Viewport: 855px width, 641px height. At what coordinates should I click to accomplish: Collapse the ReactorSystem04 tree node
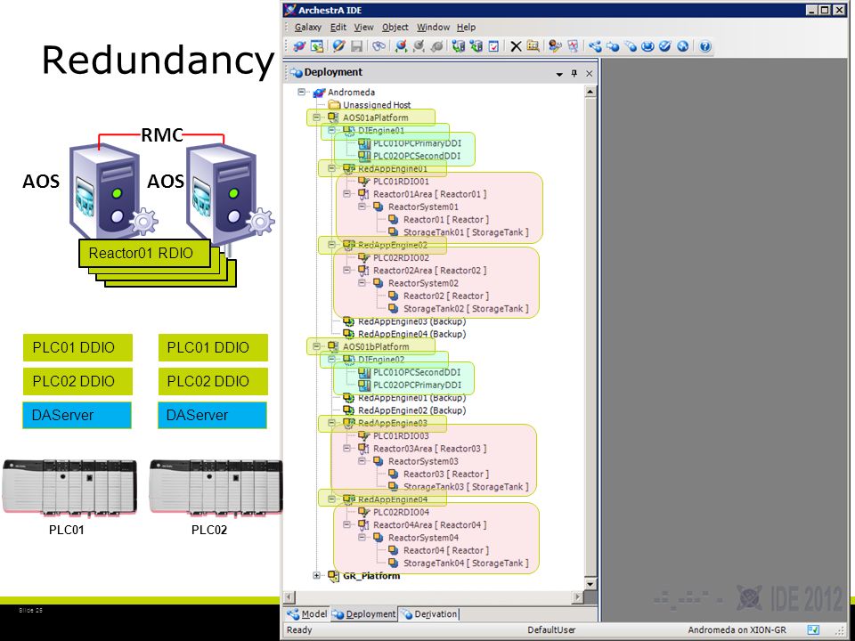362,538
